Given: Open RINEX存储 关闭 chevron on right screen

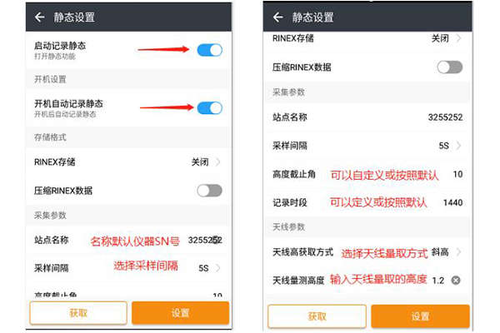Looking at the screenshot, I should point(459,38).
